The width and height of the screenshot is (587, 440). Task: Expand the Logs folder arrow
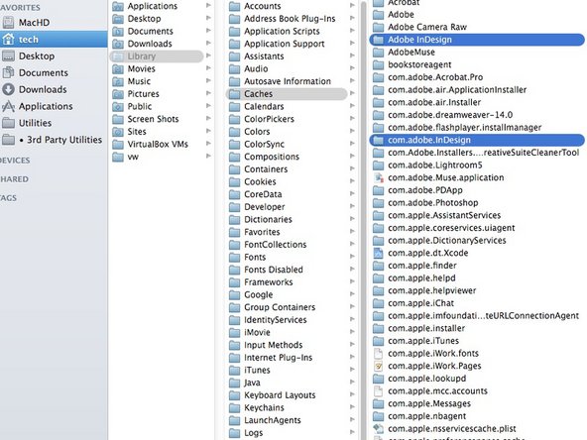tap(352, 432)
